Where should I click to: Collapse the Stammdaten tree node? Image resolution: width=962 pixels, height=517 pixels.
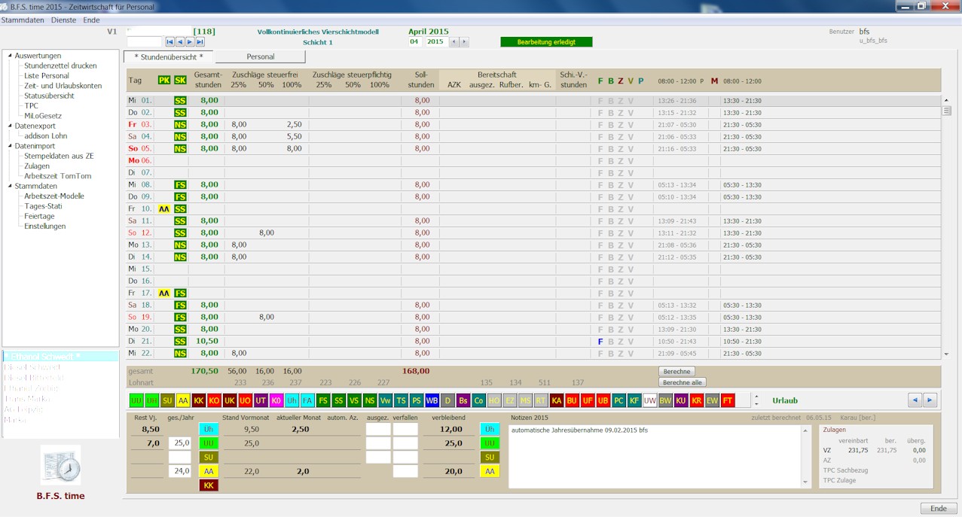pos(11,186)
